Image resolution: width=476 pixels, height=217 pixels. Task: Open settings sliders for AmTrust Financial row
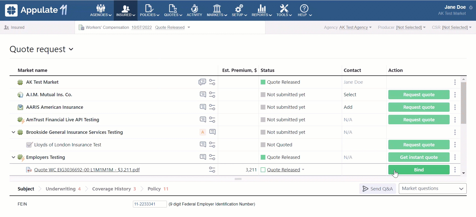tap(212, 120)
